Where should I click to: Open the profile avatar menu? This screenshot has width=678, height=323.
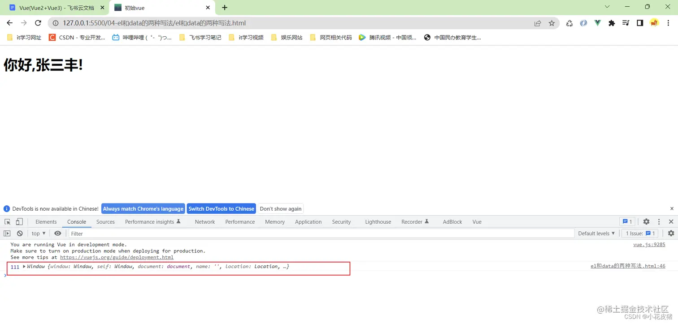coord(654,23)
